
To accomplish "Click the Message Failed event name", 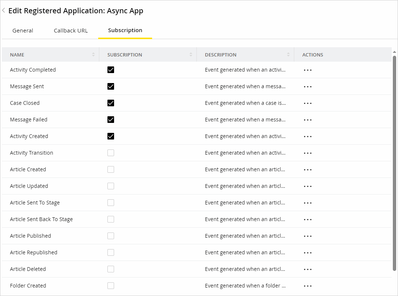I will [29, 120].
